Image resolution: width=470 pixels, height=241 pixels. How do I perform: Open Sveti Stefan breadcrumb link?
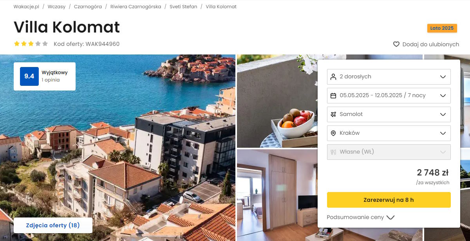coord(183,7)
